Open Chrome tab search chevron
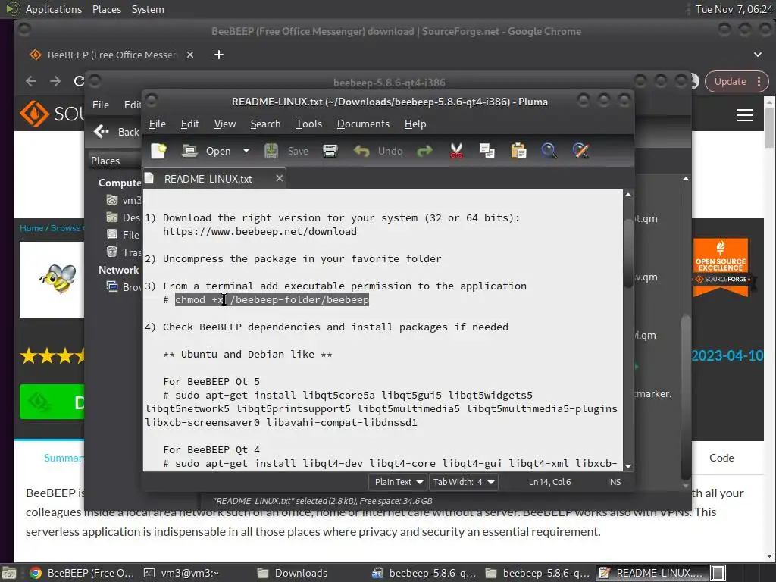 click(757, 55)
